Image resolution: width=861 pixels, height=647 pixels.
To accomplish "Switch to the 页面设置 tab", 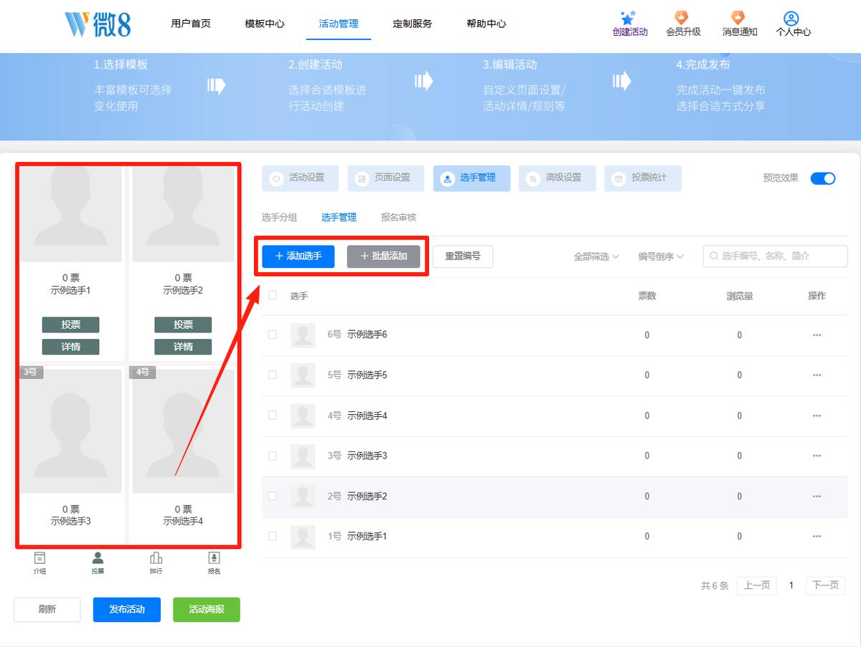I will click(x=385, y=178).
